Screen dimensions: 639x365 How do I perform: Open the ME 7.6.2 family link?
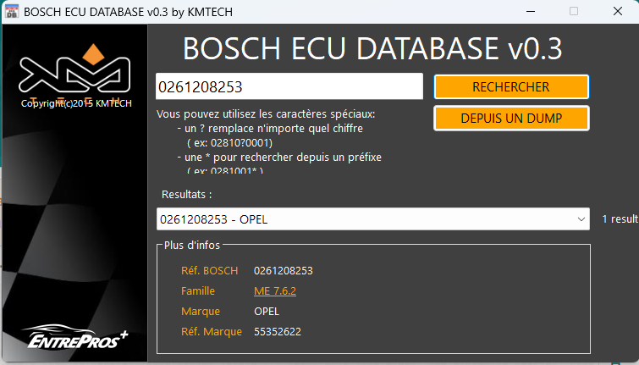(x=275, y=290)
